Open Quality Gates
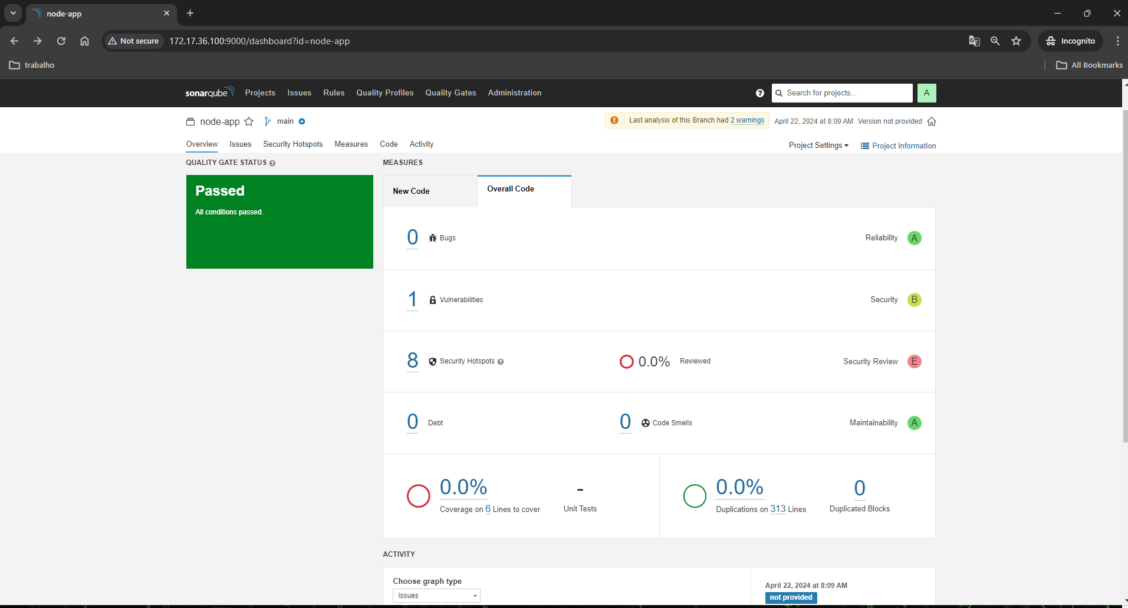This screenshot has width=1128, height=608. 451,93
